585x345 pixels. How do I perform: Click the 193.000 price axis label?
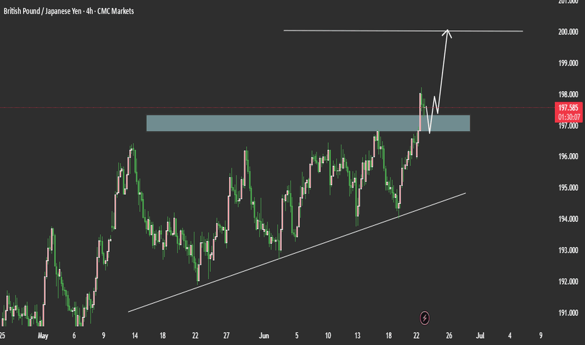[x=568, y=250]
